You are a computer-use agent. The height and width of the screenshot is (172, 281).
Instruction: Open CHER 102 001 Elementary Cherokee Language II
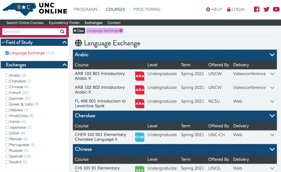pyautogui.click(x=100, y=137)
